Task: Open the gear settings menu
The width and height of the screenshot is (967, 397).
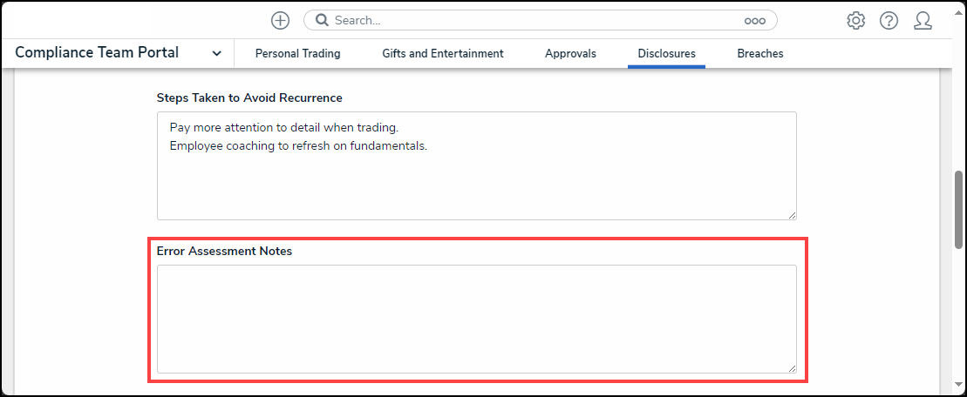Action: 855,20
